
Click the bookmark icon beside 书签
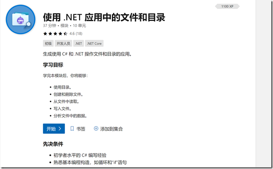click(x=72, y=129)
